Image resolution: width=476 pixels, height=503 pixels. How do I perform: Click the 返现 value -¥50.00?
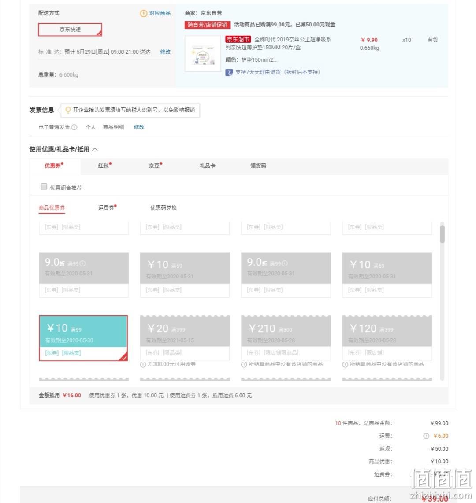tap(438, 449)
